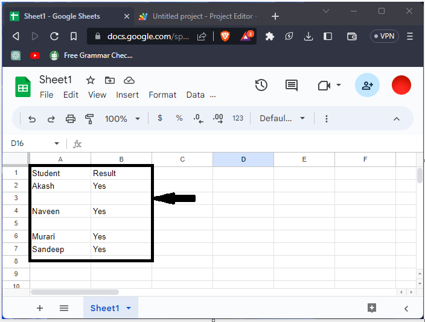Viewport: 425px width, 322px height.
Task: Reload the page
Action: click(54, 36)
